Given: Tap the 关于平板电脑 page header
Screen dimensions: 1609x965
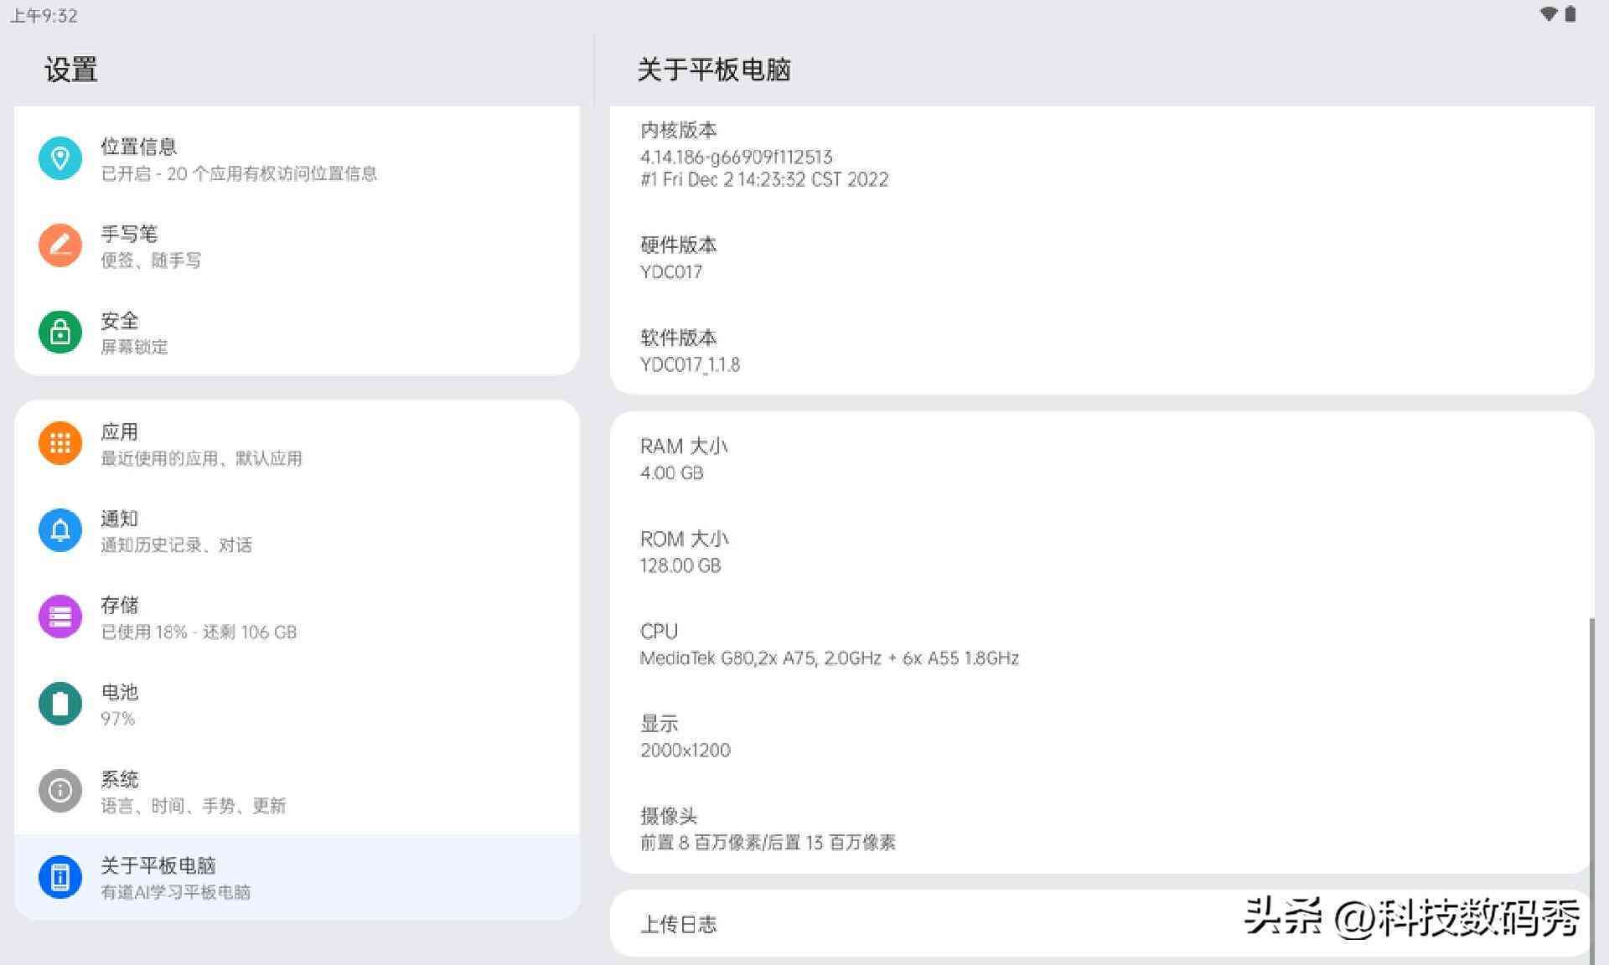Looking at the screenshot, I should (714, 69).
